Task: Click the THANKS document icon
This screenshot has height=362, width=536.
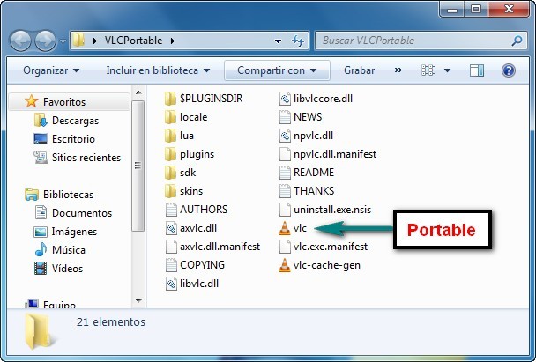Action: 285,191
